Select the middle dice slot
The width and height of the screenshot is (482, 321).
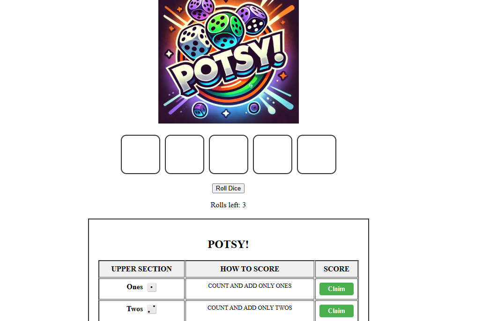pos(228,154)
